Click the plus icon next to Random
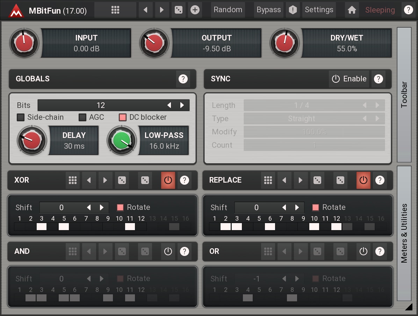Screen dimensions: 418x316 pyautogui.click(x=195, y=10)
